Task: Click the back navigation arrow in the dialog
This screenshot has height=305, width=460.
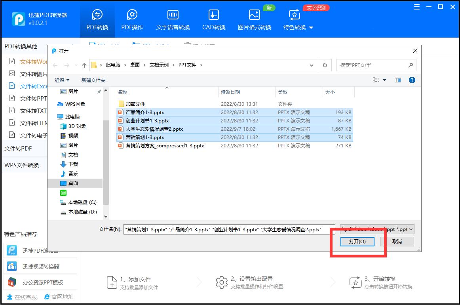Action: [x=55, y=65]
